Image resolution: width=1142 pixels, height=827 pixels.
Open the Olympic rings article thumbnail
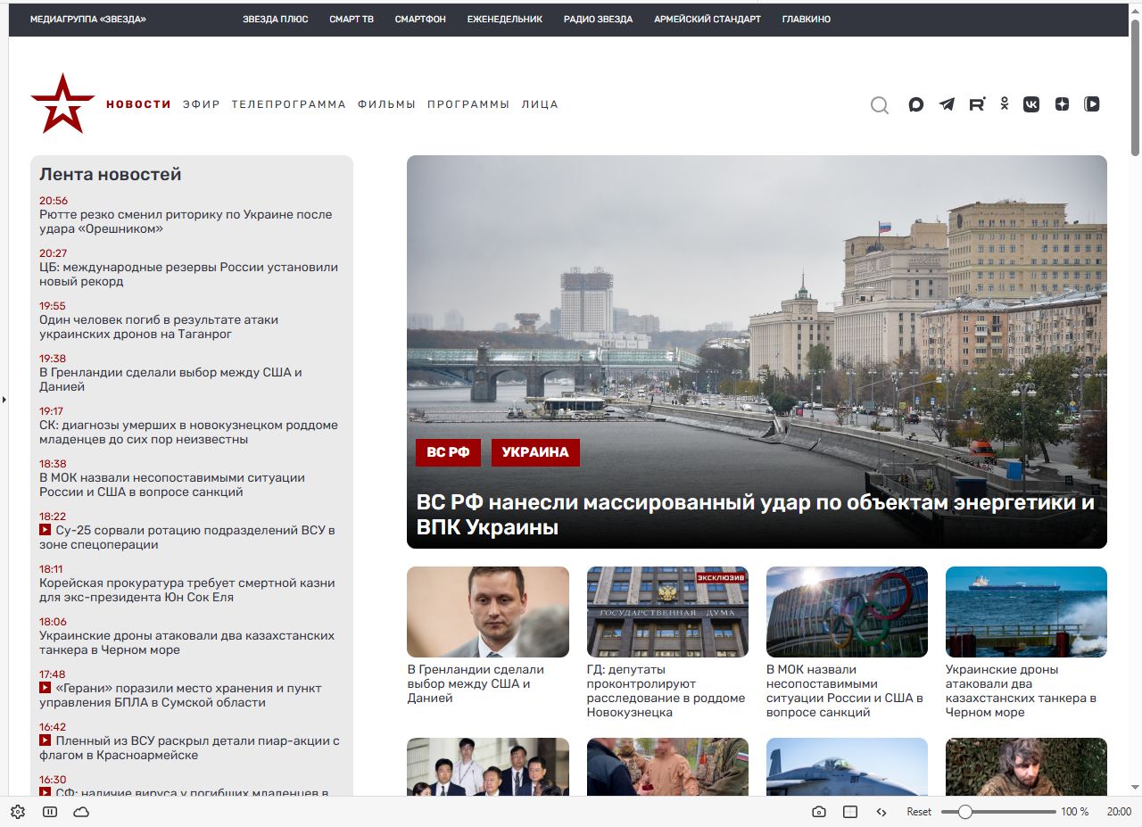(x=847, y=612)
